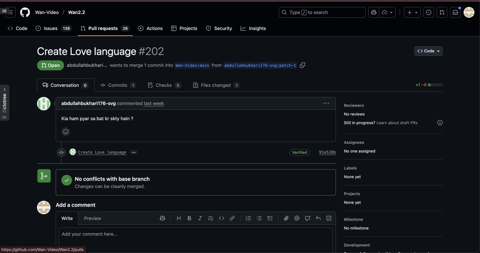Open the notifications inbox

click(455, 12)
